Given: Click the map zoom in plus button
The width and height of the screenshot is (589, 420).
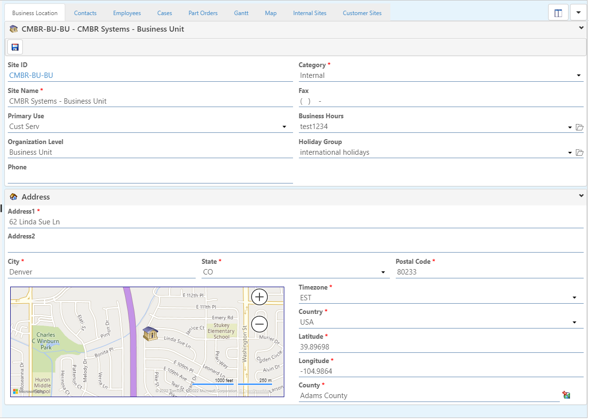Looking at the screenshot, I should click(x=259, y=296).
